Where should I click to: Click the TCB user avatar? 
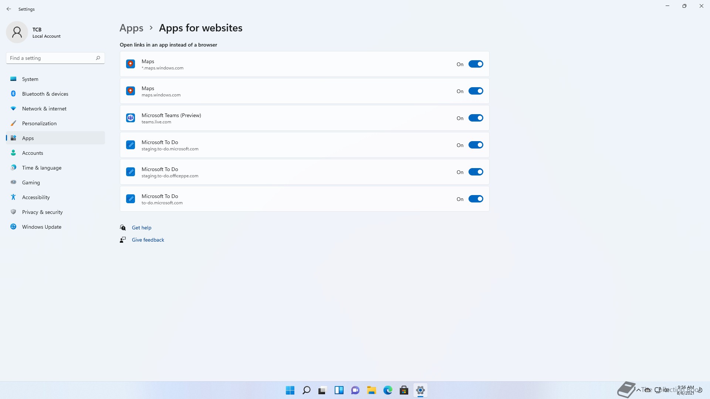click(17, 32)
